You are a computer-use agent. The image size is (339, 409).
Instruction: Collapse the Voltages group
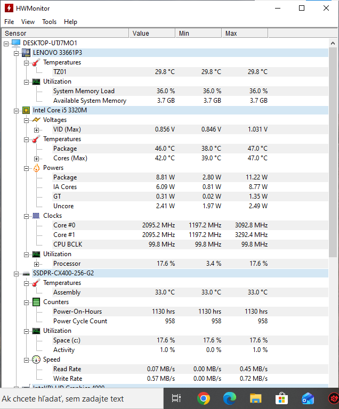pos(26,120)
